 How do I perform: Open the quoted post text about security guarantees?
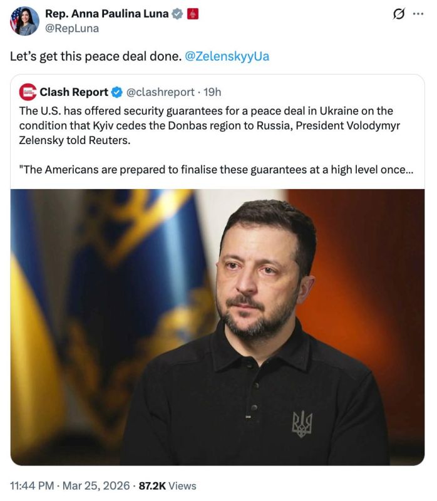tap(207, 125)
